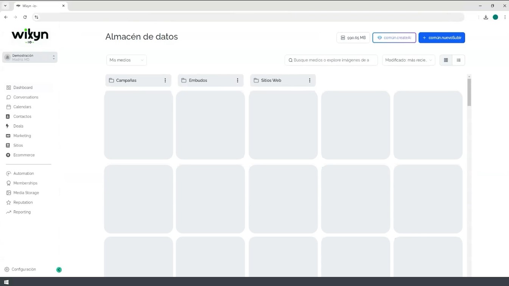509x286 pixels.
Task: Click the Sitios icon in the sidebar
Action: [8, 145]
